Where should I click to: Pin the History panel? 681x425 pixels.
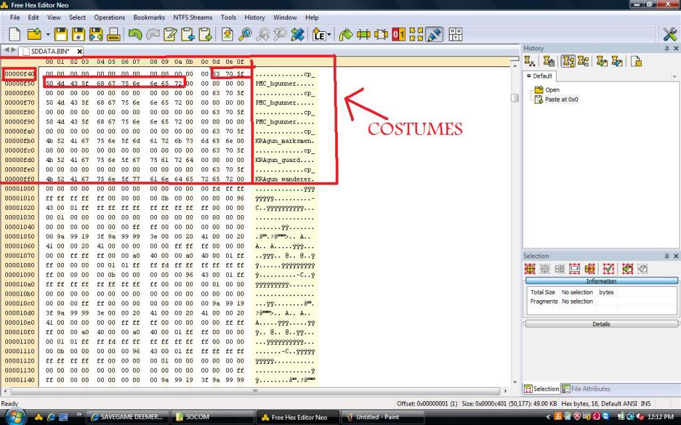click(x=667, y=48)
